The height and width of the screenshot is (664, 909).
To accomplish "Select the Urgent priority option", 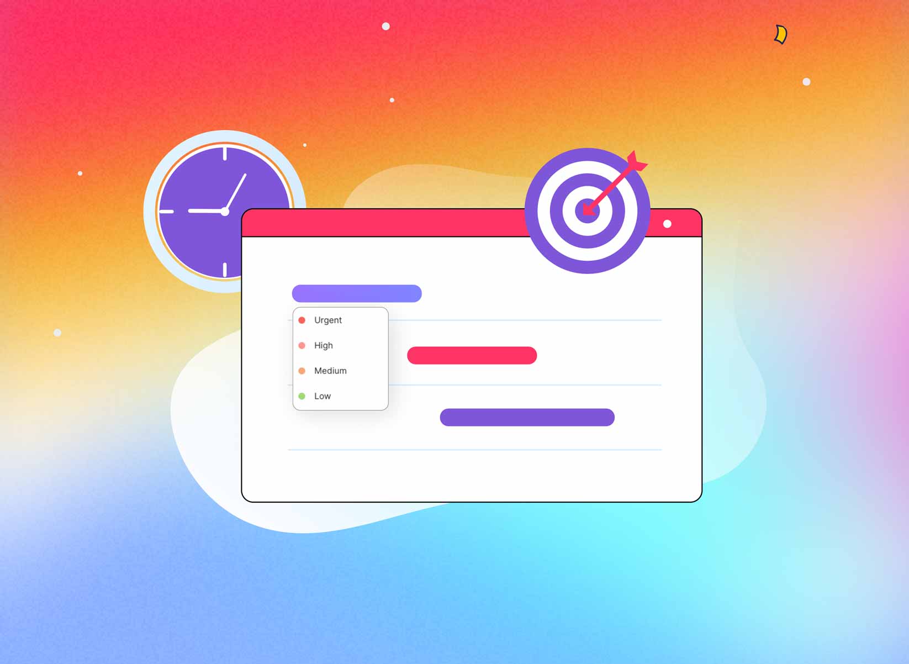I will pyautogui.click(x=327, y=320).
